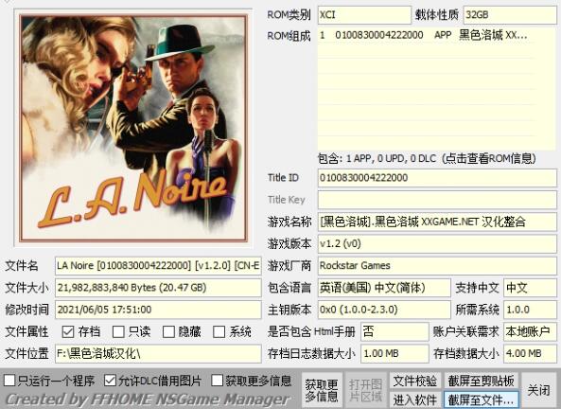Viewport: 561px width, 409px height.
Task: Click the 存档数据大小 field 4.00 MB
Action: [530, 354]
